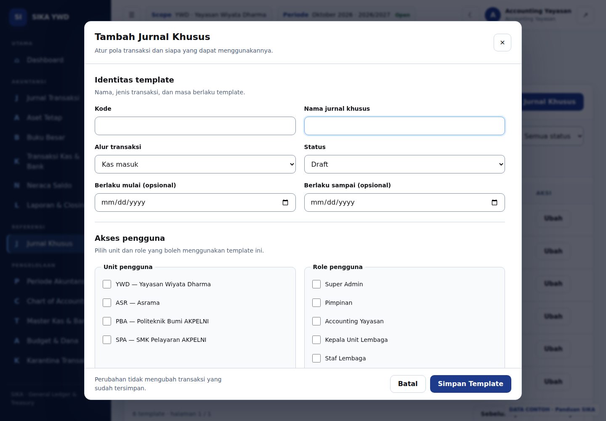Open calendar picker for Berlaku sampai

(x=494, y=203)
